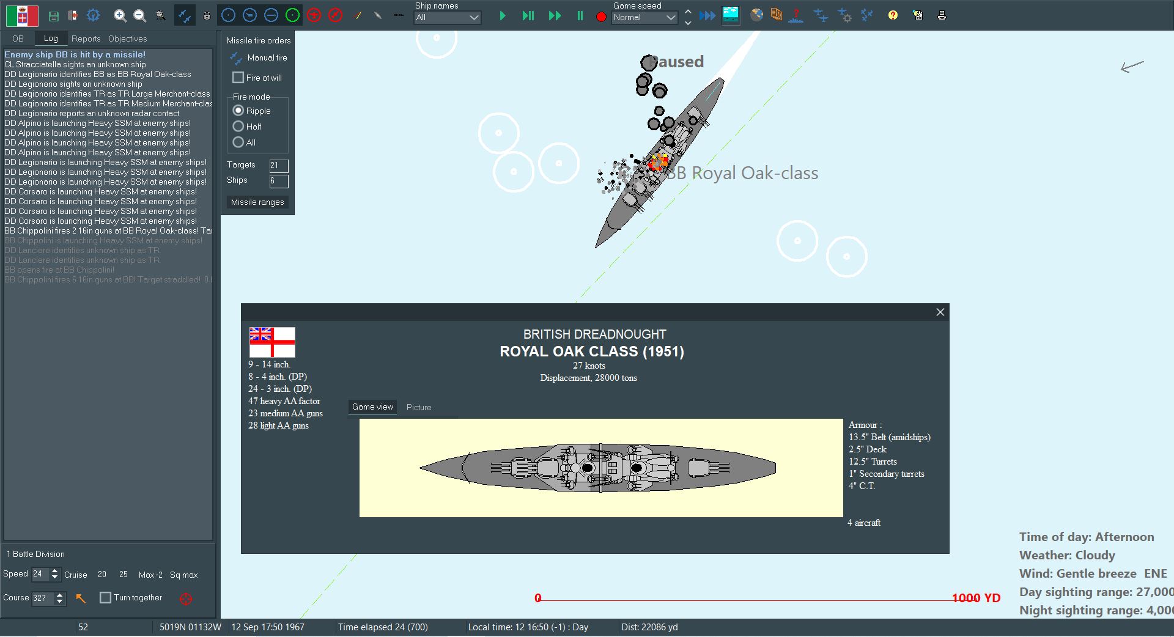
Task: Click the blue aircraft formation icon
Action: click(866, 15)
